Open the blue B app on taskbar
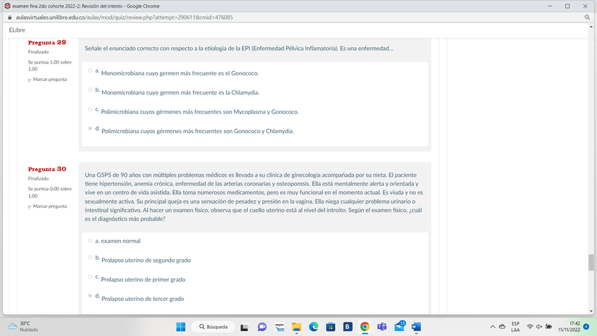Screen dimensions: 597x336 tap(348, 327)
